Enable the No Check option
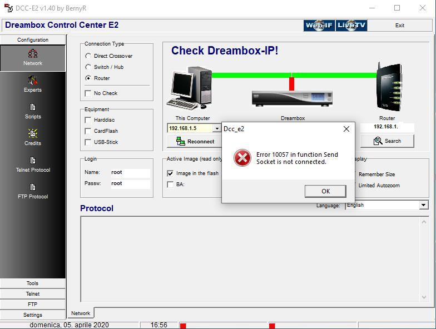The image size is (436, 329). pyautogui.click(x=88, y=93)
